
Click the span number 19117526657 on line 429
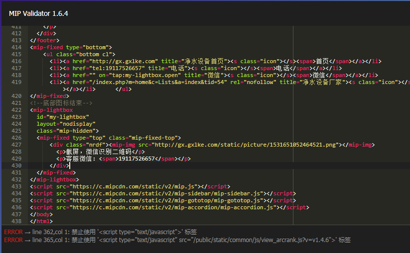[137, 159]
